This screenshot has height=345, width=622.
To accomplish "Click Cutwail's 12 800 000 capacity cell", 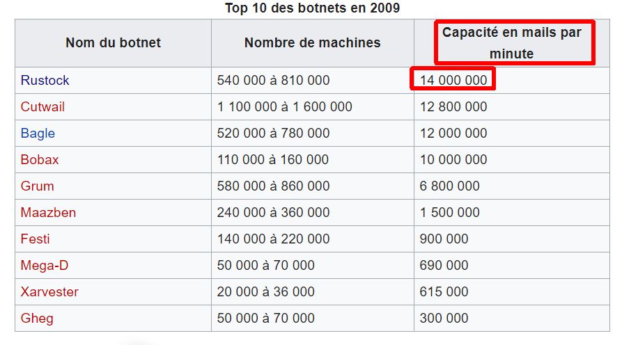I will point(453,107).
